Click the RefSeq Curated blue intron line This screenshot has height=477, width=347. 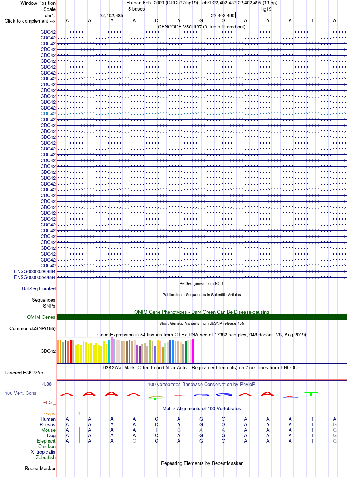[202, 289]
